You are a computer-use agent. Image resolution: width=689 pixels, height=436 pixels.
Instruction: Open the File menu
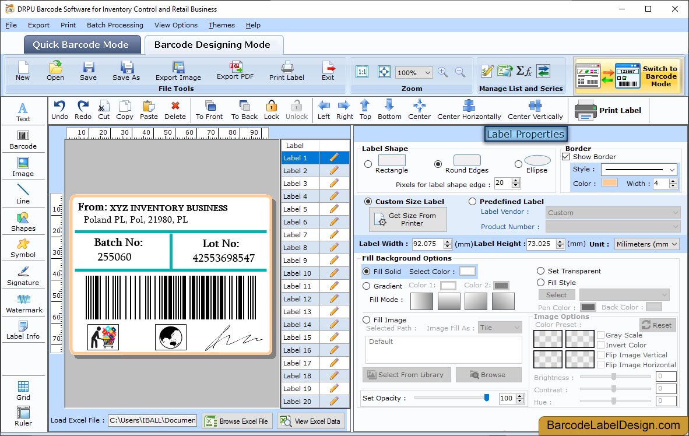(11, 25)
